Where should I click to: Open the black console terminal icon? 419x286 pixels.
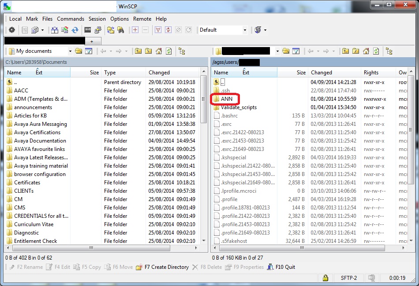click(x=88, y=30)
